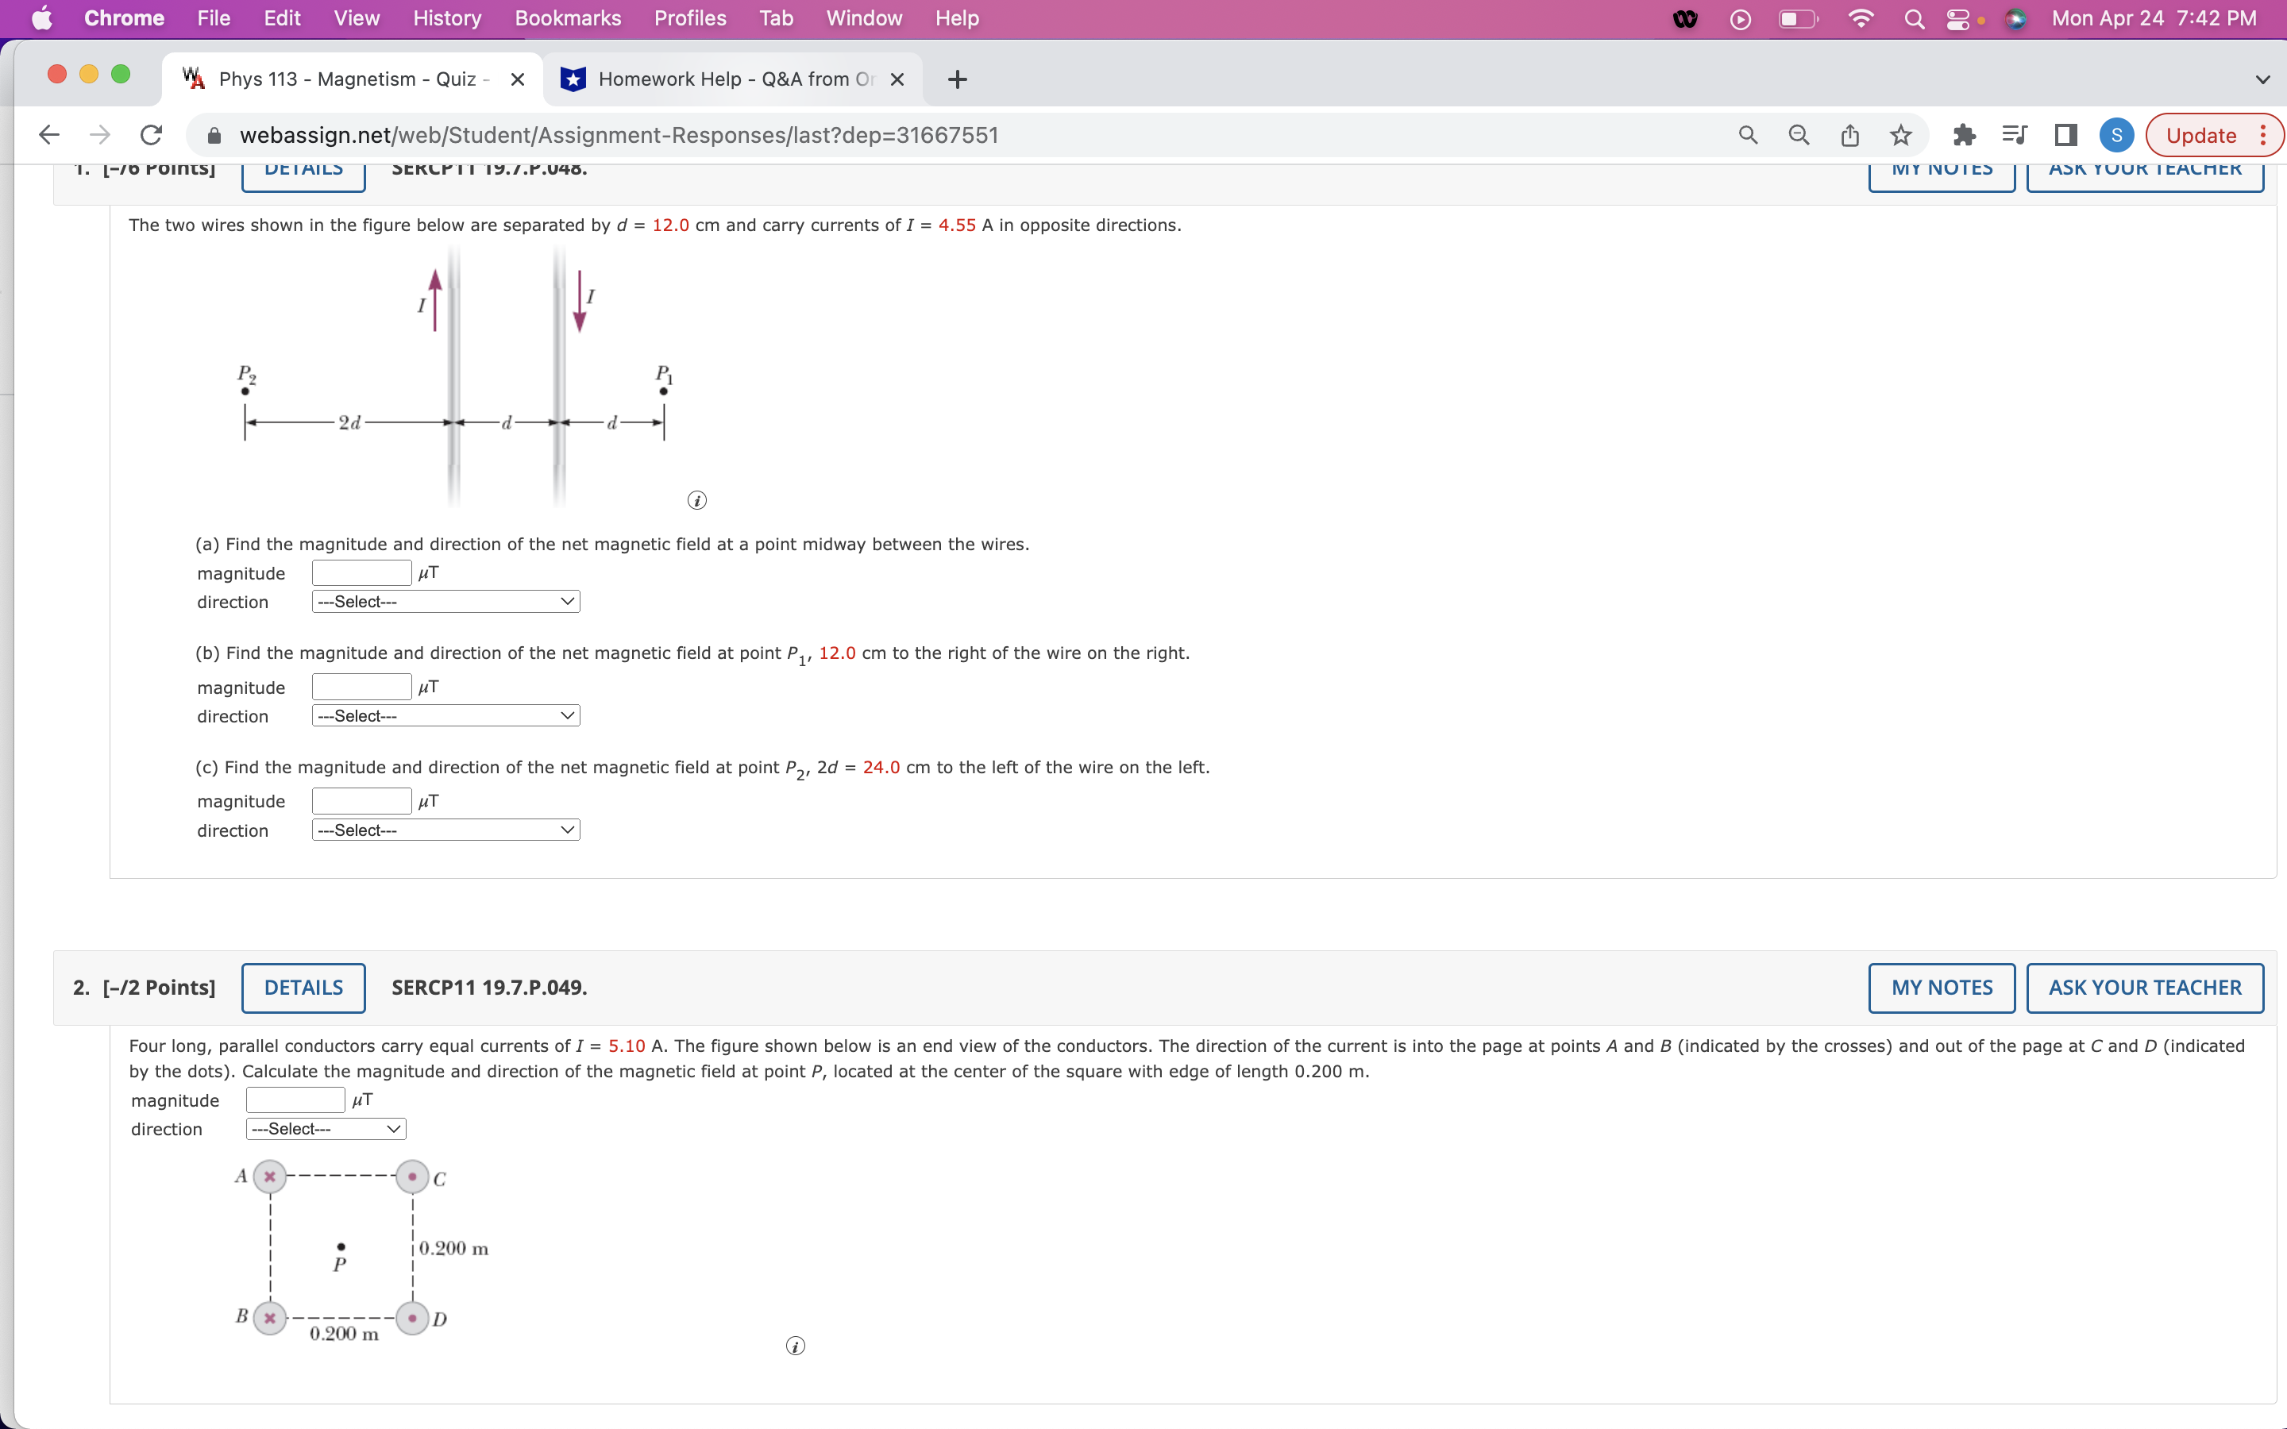The height and width of the screenshot is (1429, 2287).
Task: Open the direction dropdown for part (a)
Action: click(x=444, y=601)
